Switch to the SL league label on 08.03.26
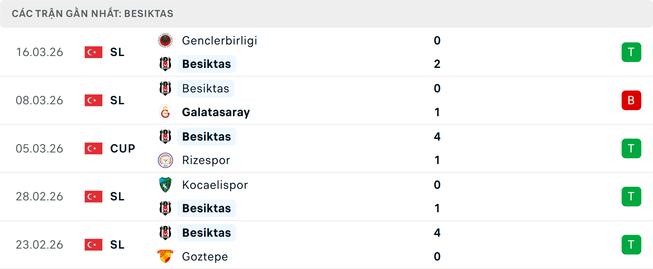The width and height of the screenshot is (653, 269). (x=117, y=100)
